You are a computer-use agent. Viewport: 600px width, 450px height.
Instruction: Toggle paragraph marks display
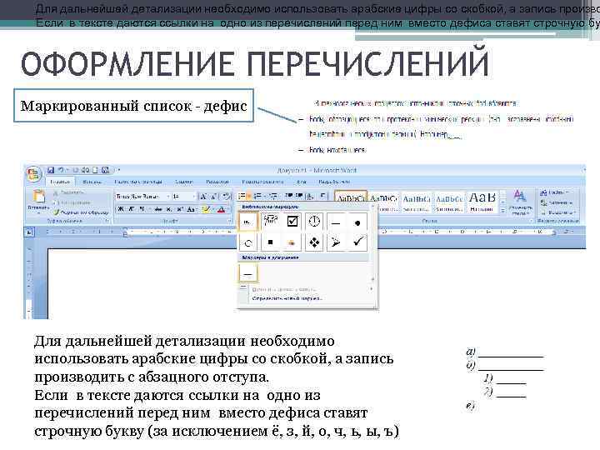322,197
